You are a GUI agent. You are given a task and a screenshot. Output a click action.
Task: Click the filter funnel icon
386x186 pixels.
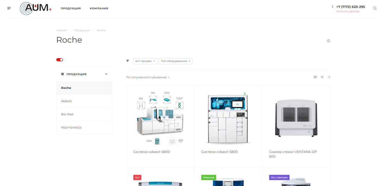(x=128, y=61)
